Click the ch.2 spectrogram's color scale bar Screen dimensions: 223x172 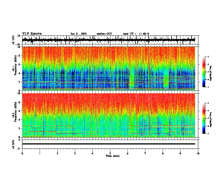(x=204, y=118)
